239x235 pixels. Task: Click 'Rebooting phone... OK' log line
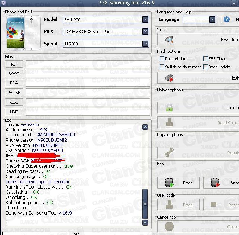[x=29, y=203]
